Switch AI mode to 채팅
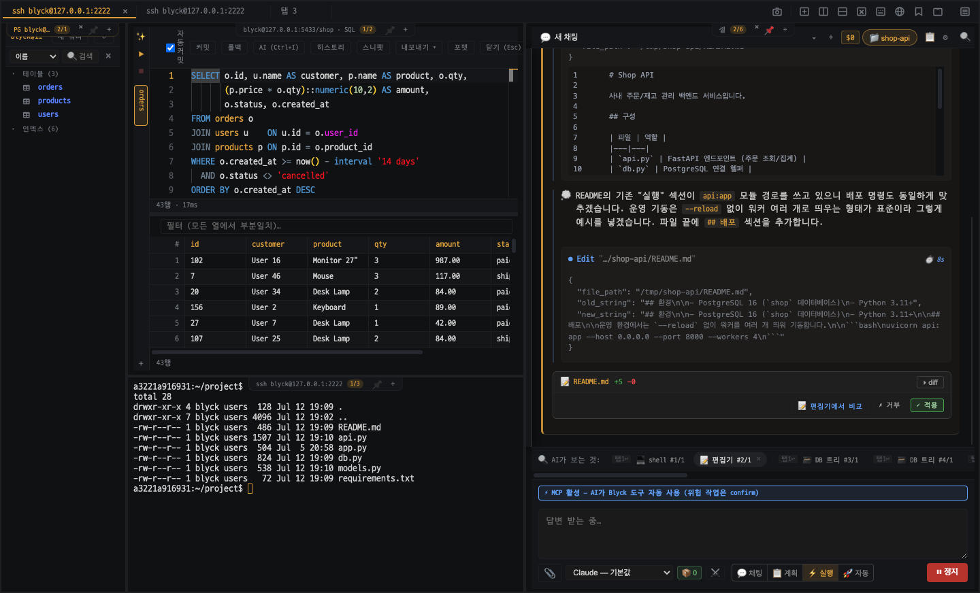This screenshot has height=593, width=980. [750, 573]
